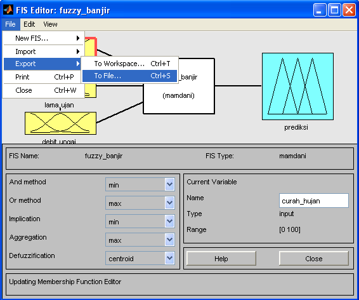Choose Close Ctrl+W in the File menu
The width and height of the screenshot is (359, 300).
[x=43, y=90]
